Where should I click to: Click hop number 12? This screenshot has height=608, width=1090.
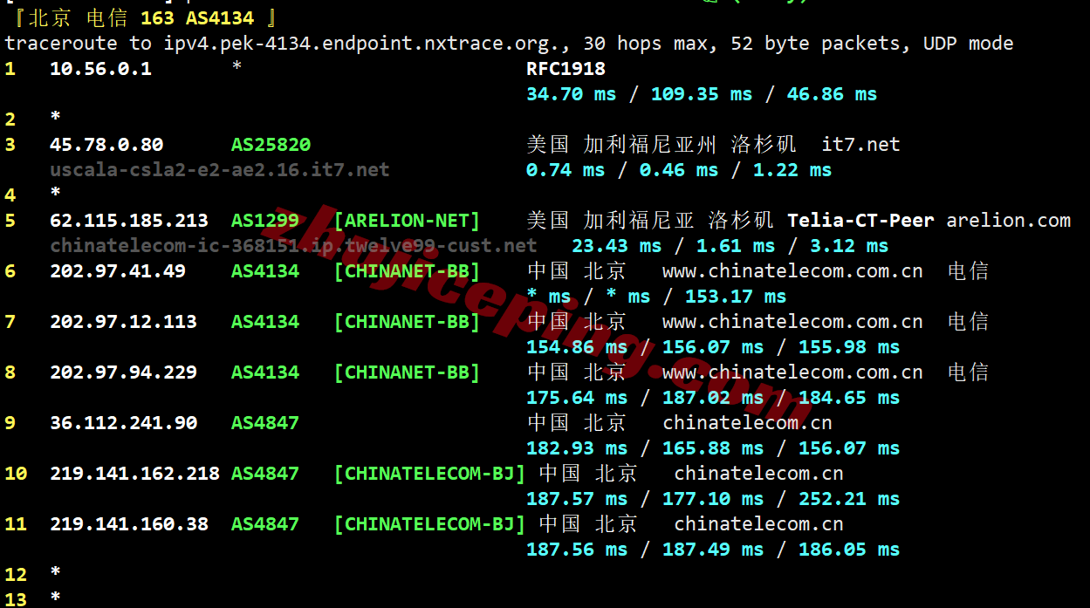(16, 575)
